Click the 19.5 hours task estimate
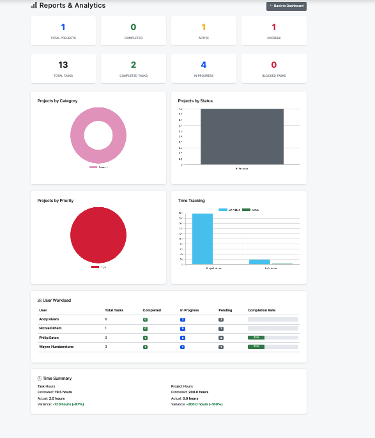This screenshot has height=438, width=375. pos(63,392)
